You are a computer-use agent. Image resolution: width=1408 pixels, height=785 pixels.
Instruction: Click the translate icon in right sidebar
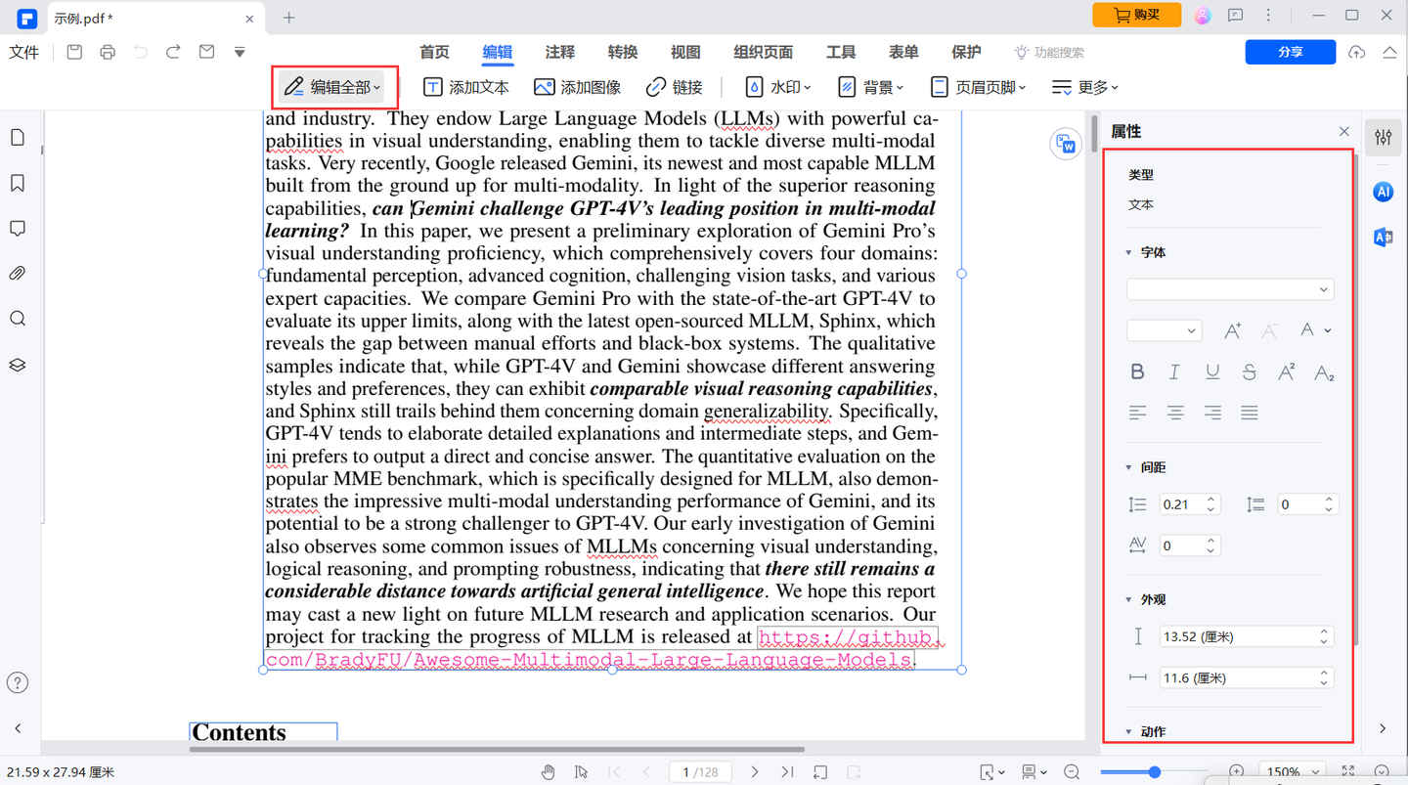1384,238
